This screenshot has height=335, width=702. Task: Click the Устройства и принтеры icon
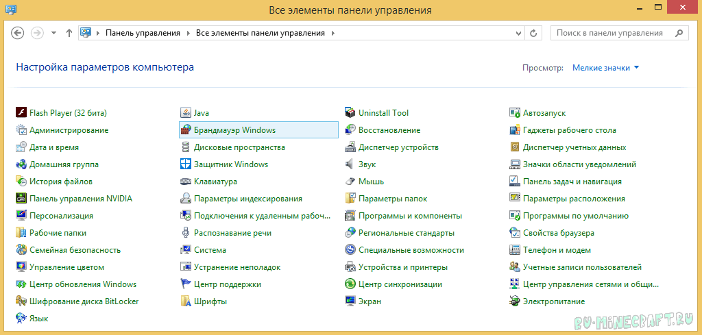tap(350, 267)
